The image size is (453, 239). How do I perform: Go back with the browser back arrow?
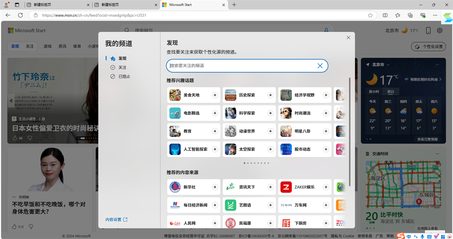click(x=8, y=15)
